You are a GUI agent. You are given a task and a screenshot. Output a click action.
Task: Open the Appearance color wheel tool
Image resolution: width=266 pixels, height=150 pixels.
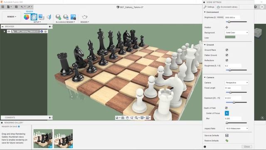(x=27, y=17)
